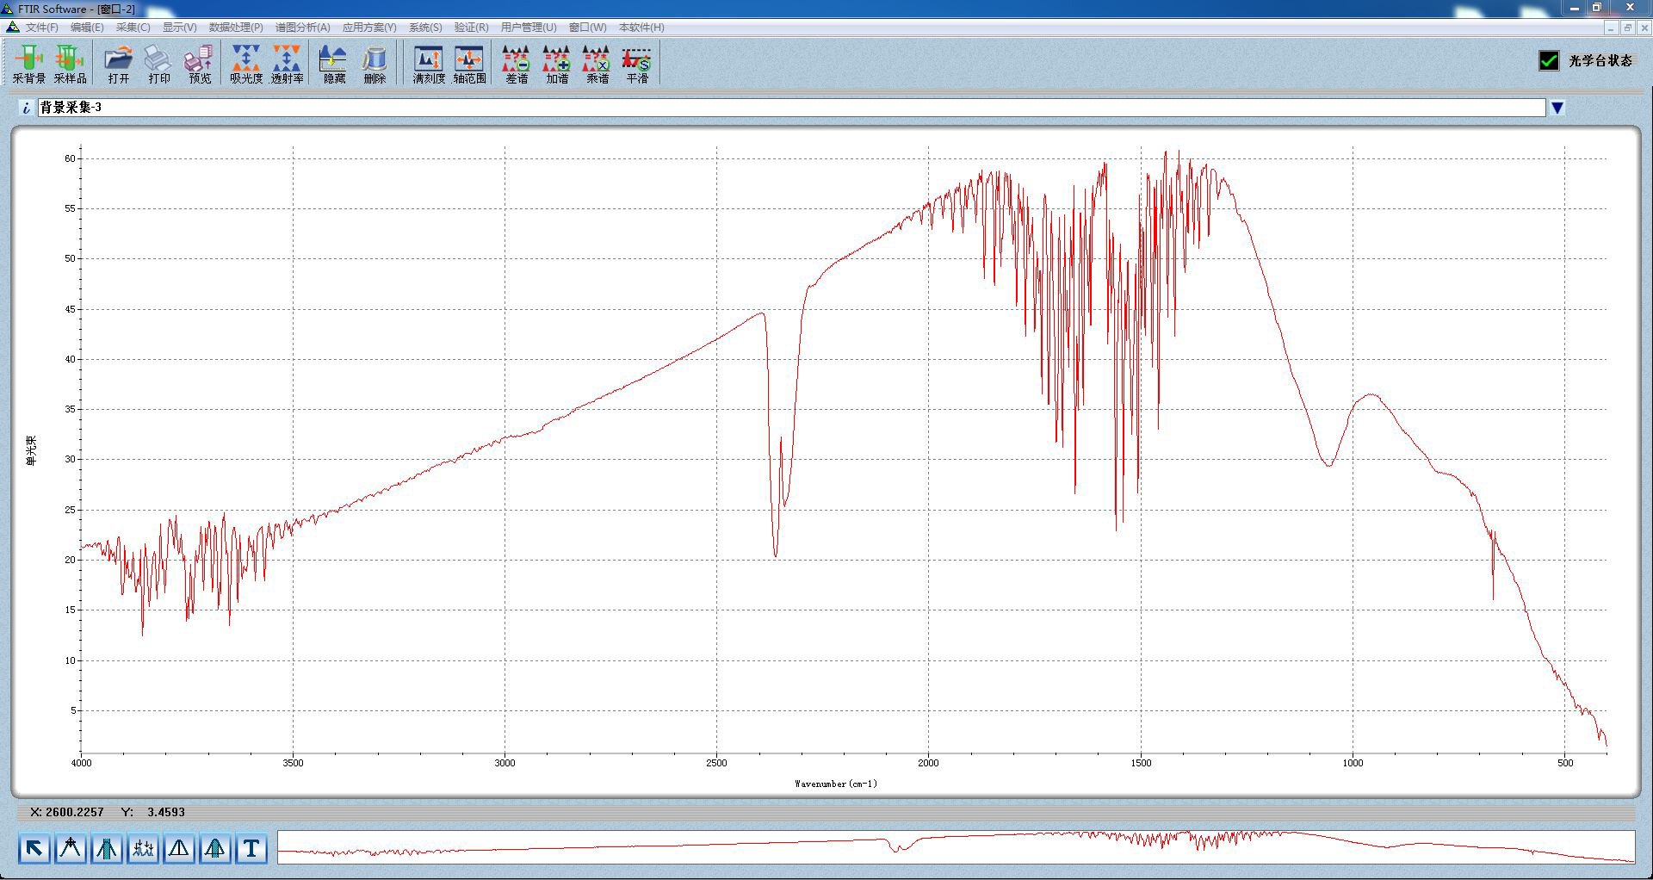The width and height of the screenshot is (1653, 880).
Task: Open the 窗口(W) menu
Action: [x=587, y=28]
